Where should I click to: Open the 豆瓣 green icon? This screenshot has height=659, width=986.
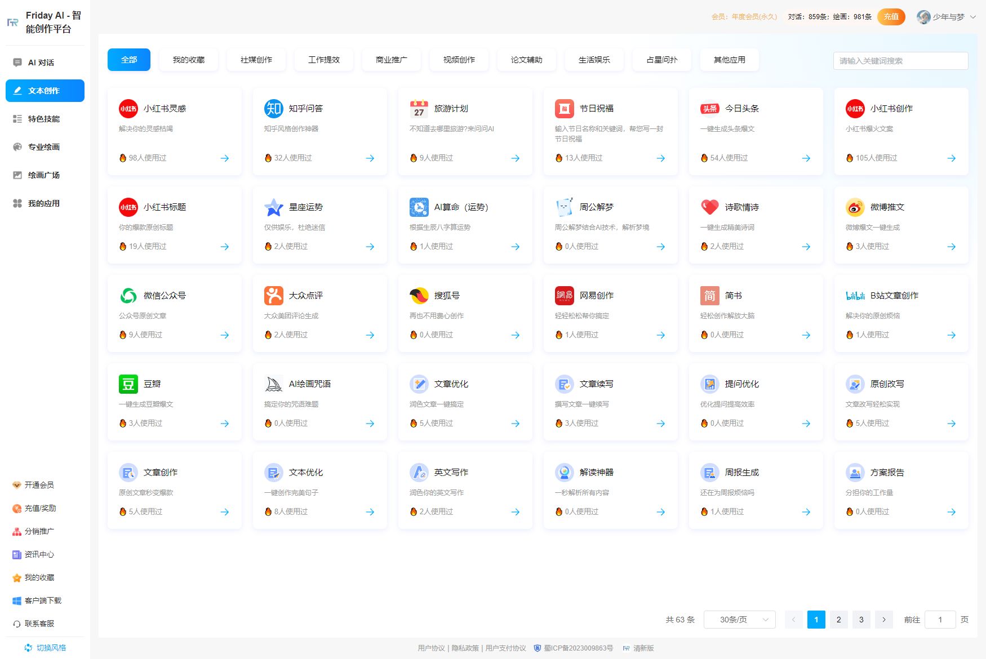[x=128, y=384]
